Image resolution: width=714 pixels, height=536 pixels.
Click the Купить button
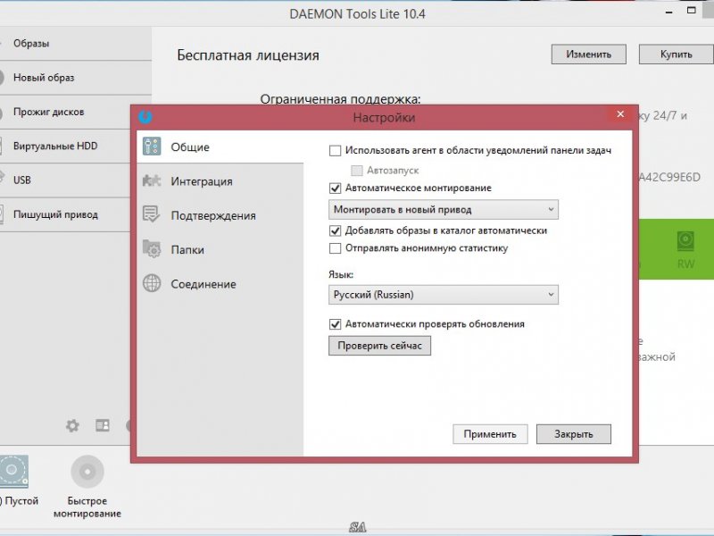tap(677, 54)
